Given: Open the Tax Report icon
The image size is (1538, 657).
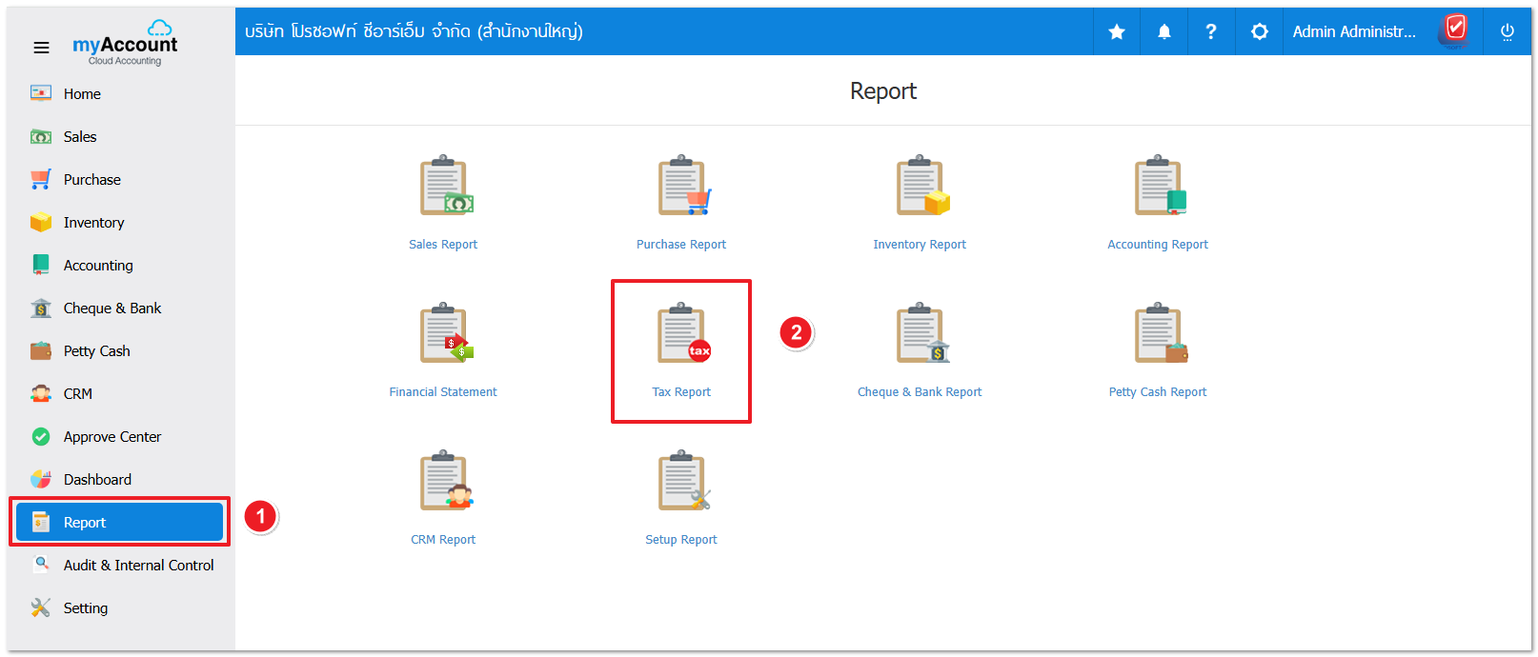Looking at the screenshot, I should pyautogui.click(x=682, y=334).
